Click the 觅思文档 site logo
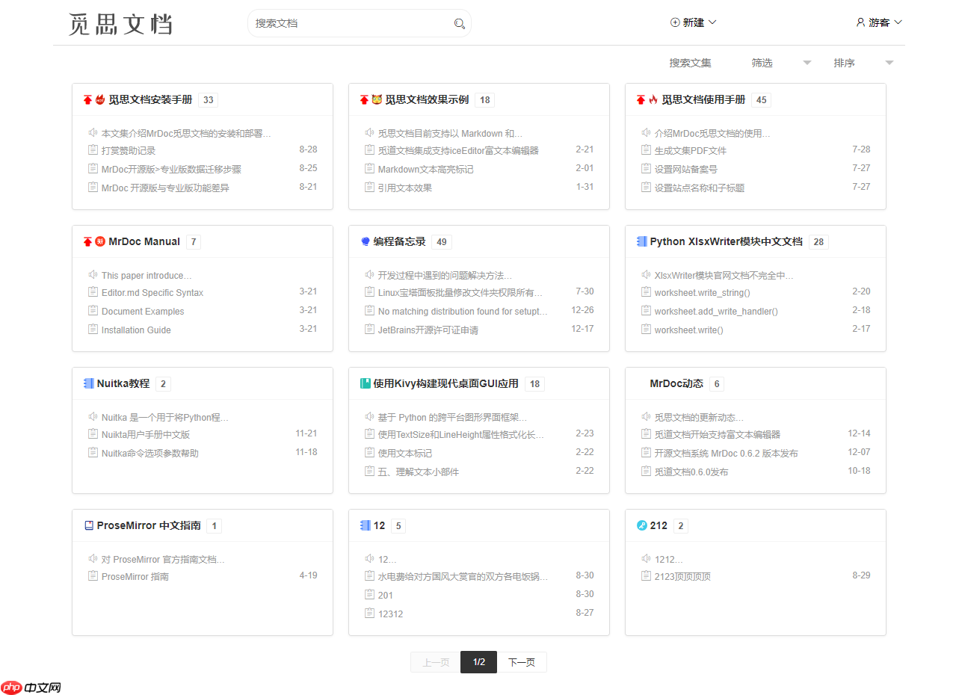Viewport: 959px width, 695px height. pos(120,23)
